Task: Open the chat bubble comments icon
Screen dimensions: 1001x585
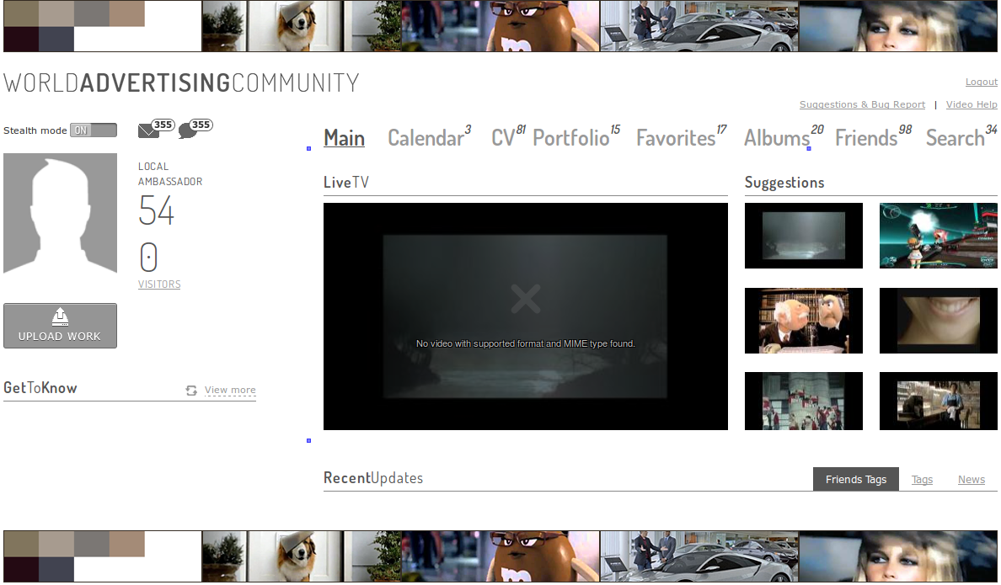Action: point(188,130)
